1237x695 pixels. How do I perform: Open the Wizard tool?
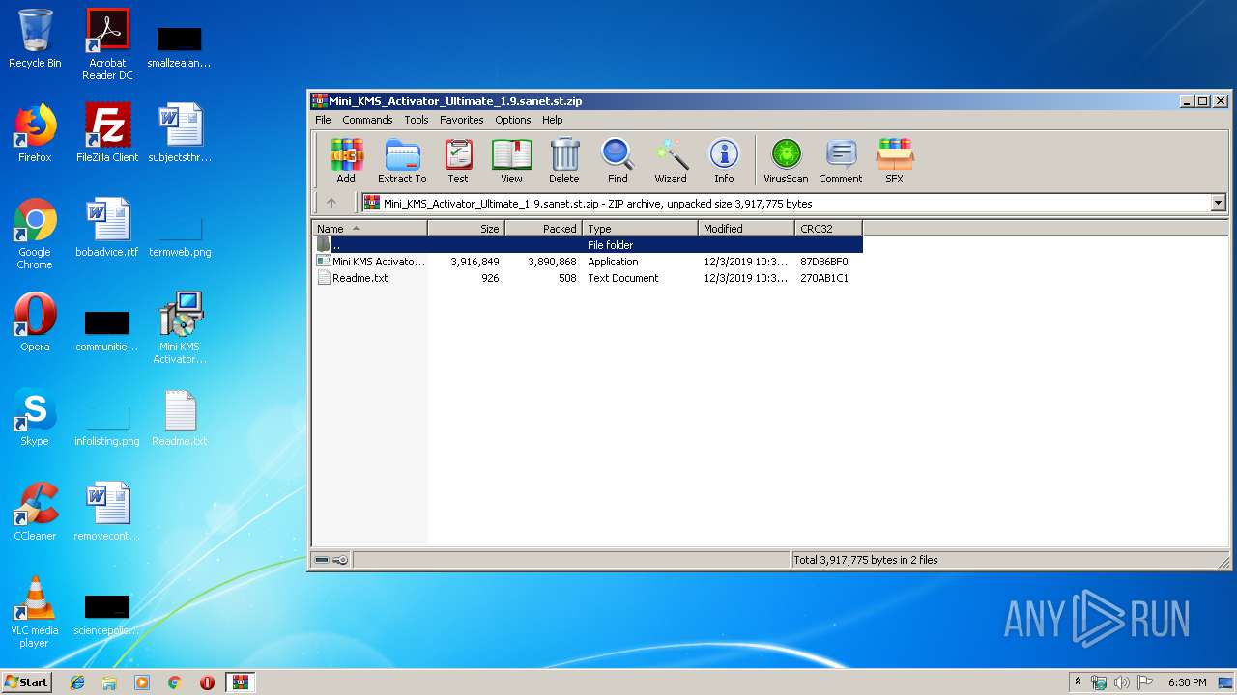[x=671, y=160]
